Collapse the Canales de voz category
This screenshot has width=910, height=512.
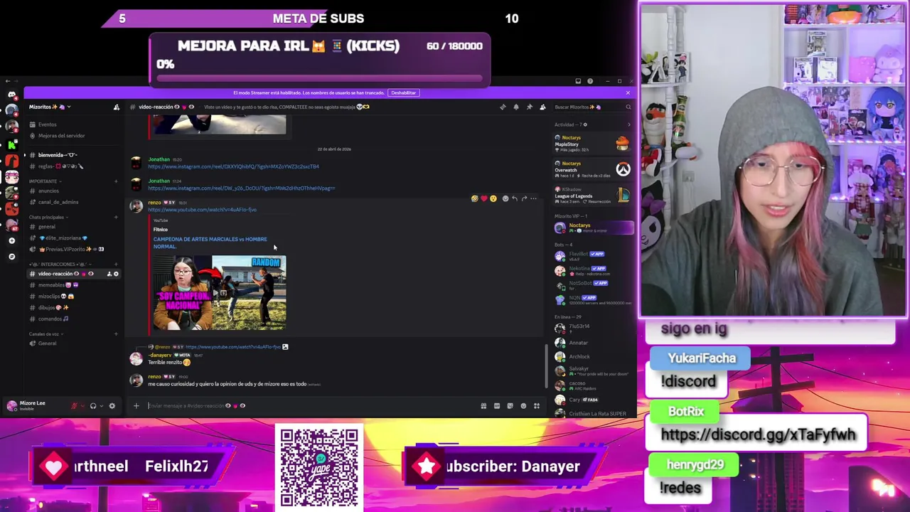coord(45,334)
